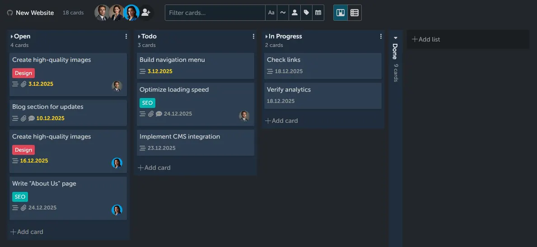Filter cards by user icon
Viewport: 537px width, 247px height.
pos(294,13)
